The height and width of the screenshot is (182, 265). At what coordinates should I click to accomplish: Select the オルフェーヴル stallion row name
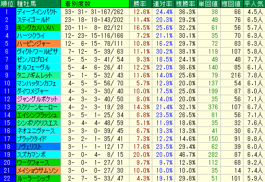pyautogui.click(x=38, y=67)
